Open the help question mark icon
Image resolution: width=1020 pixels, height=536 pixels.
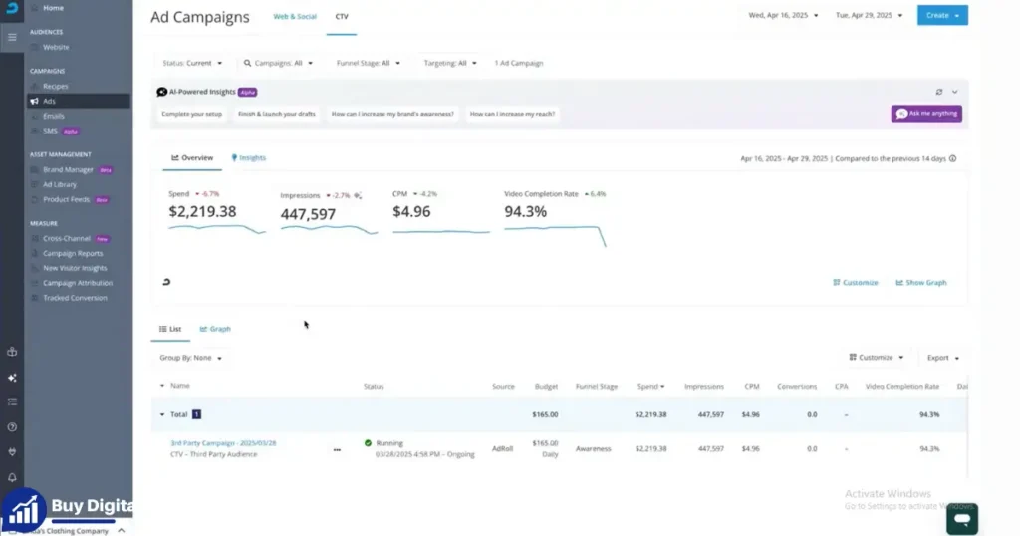coord(12,427)
